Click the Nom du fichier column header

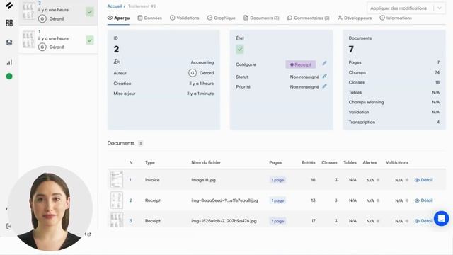pyautogui.click(x=206, y=162)
